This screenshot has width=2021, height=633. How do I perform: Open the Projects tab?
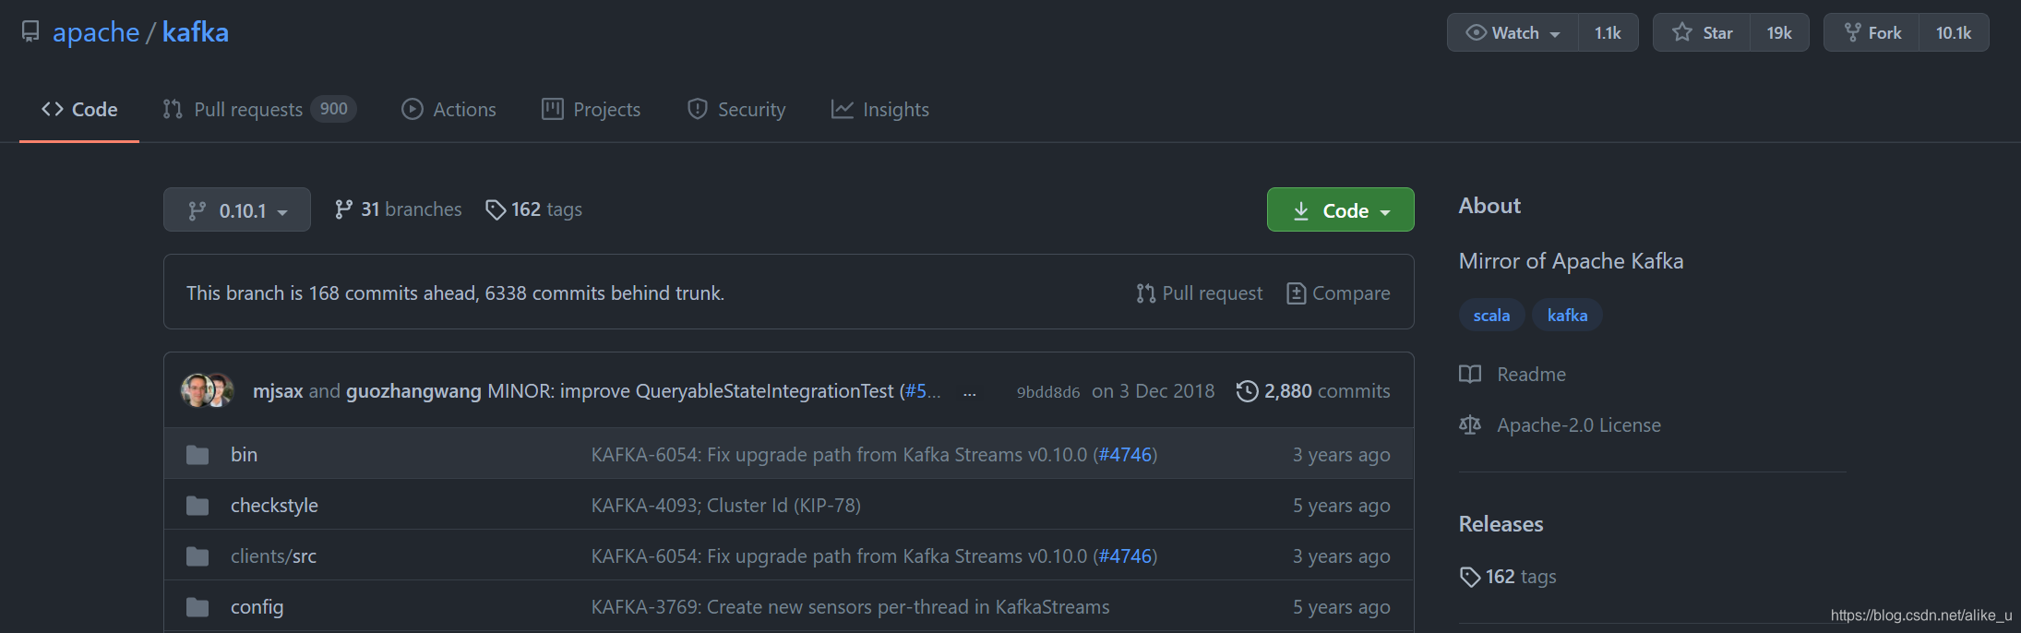click(591, 109)
